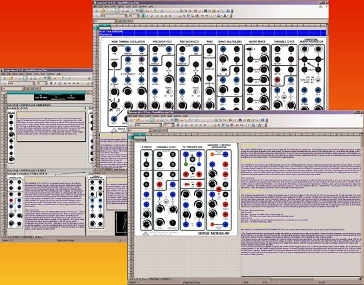Click Hyperlink globe icon in SERGE MODULAR window
Viewport: 364px width, 285px height.
[215, 120]
